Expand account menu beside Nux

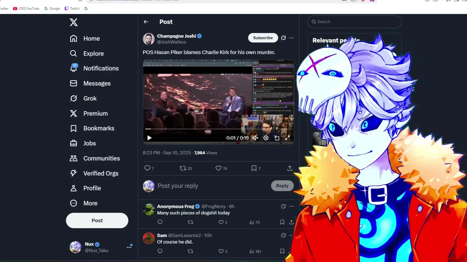click(x=129, y=247)
